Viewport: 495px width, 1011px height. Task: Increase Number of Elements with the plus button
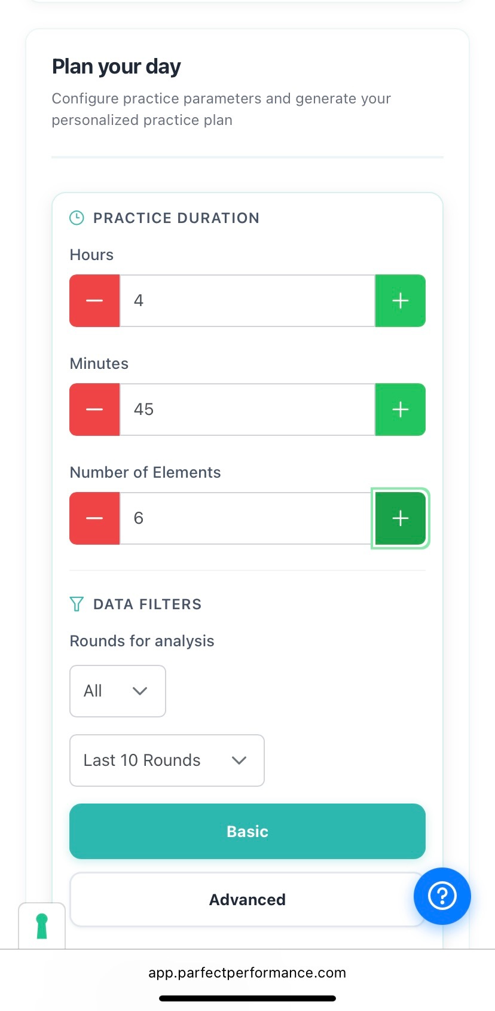[x=400, y=518]
